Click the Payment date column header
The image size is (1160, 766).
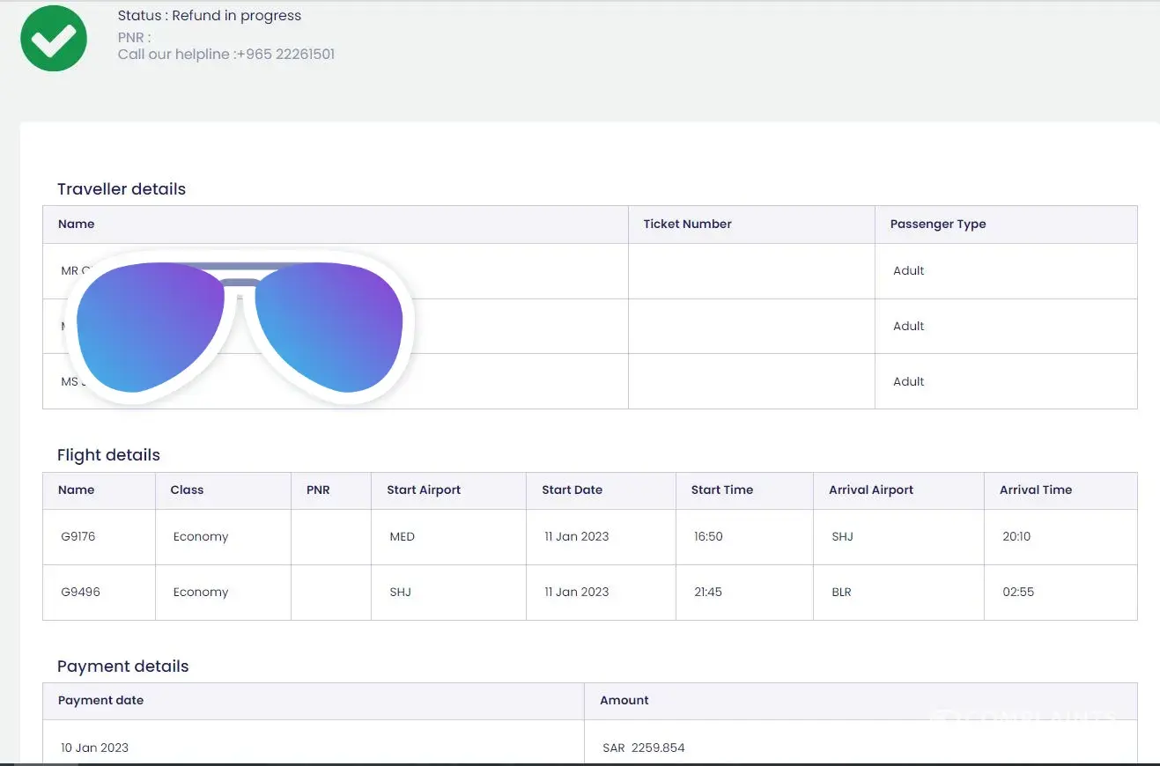(x=100, y=701)
